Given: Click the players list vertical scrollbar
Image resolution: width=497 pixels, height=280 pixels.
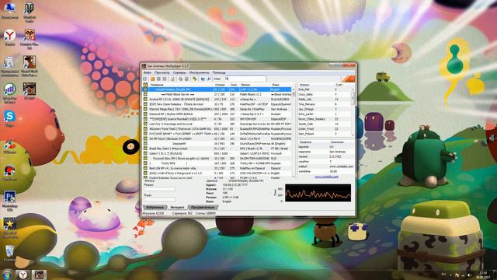Looking at the screenshot, I should pos(353,111).
